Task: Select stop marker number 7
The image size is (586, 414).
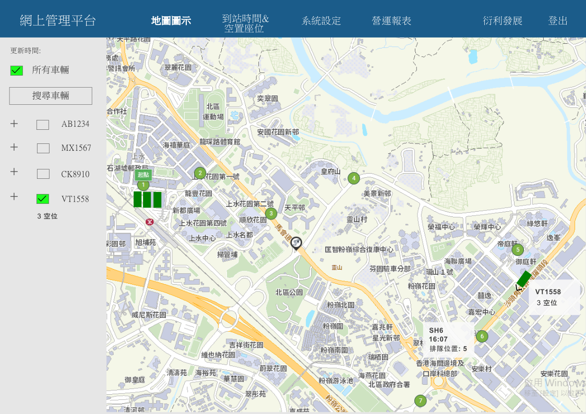Action: 421,400
